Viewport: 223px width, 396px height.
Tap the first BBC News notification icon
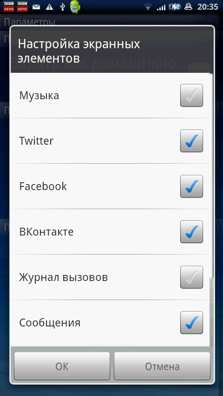pyautogui.click(x=9, y=6)
